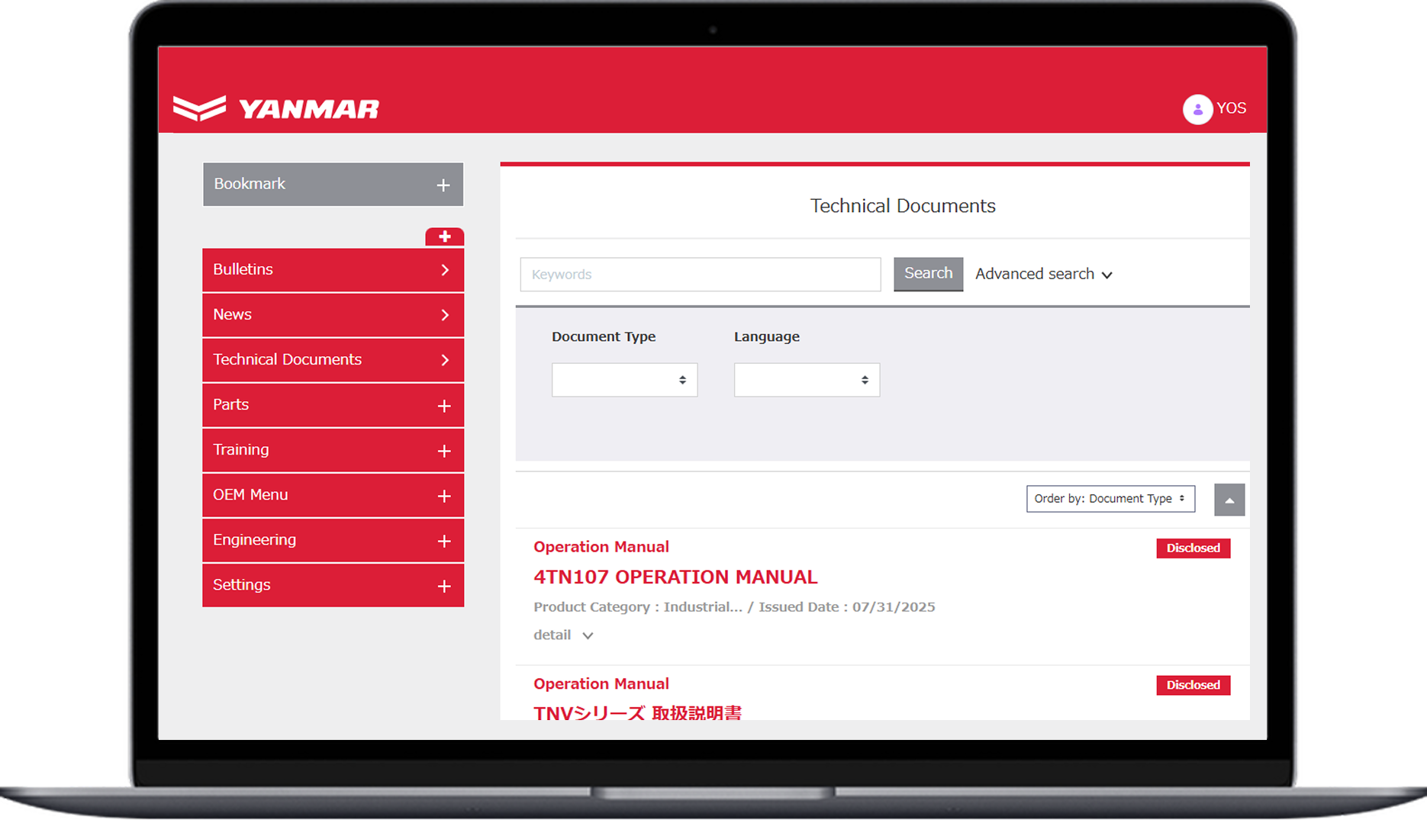This screenshot has height=820, width=1427.
Task: Click the plus icon next to Engineering
Action: (x=444, y=540)
